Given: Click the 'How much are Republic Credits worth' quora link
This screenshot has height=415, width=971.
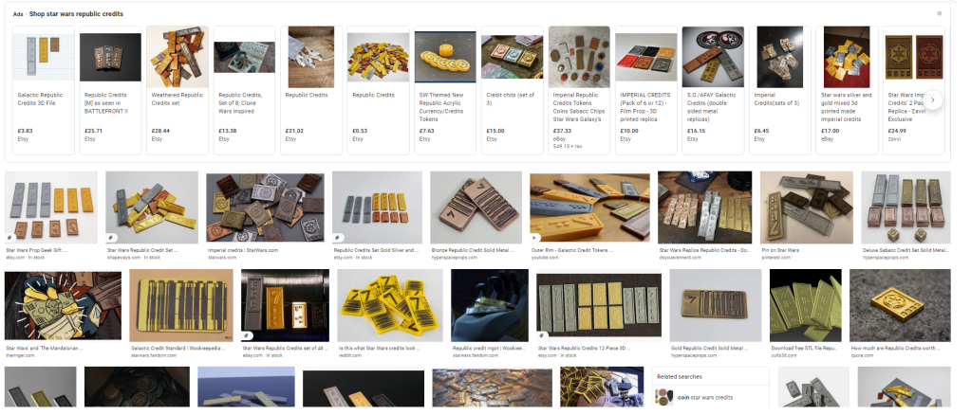Looking at the screenshot, I should pos(900,349).
